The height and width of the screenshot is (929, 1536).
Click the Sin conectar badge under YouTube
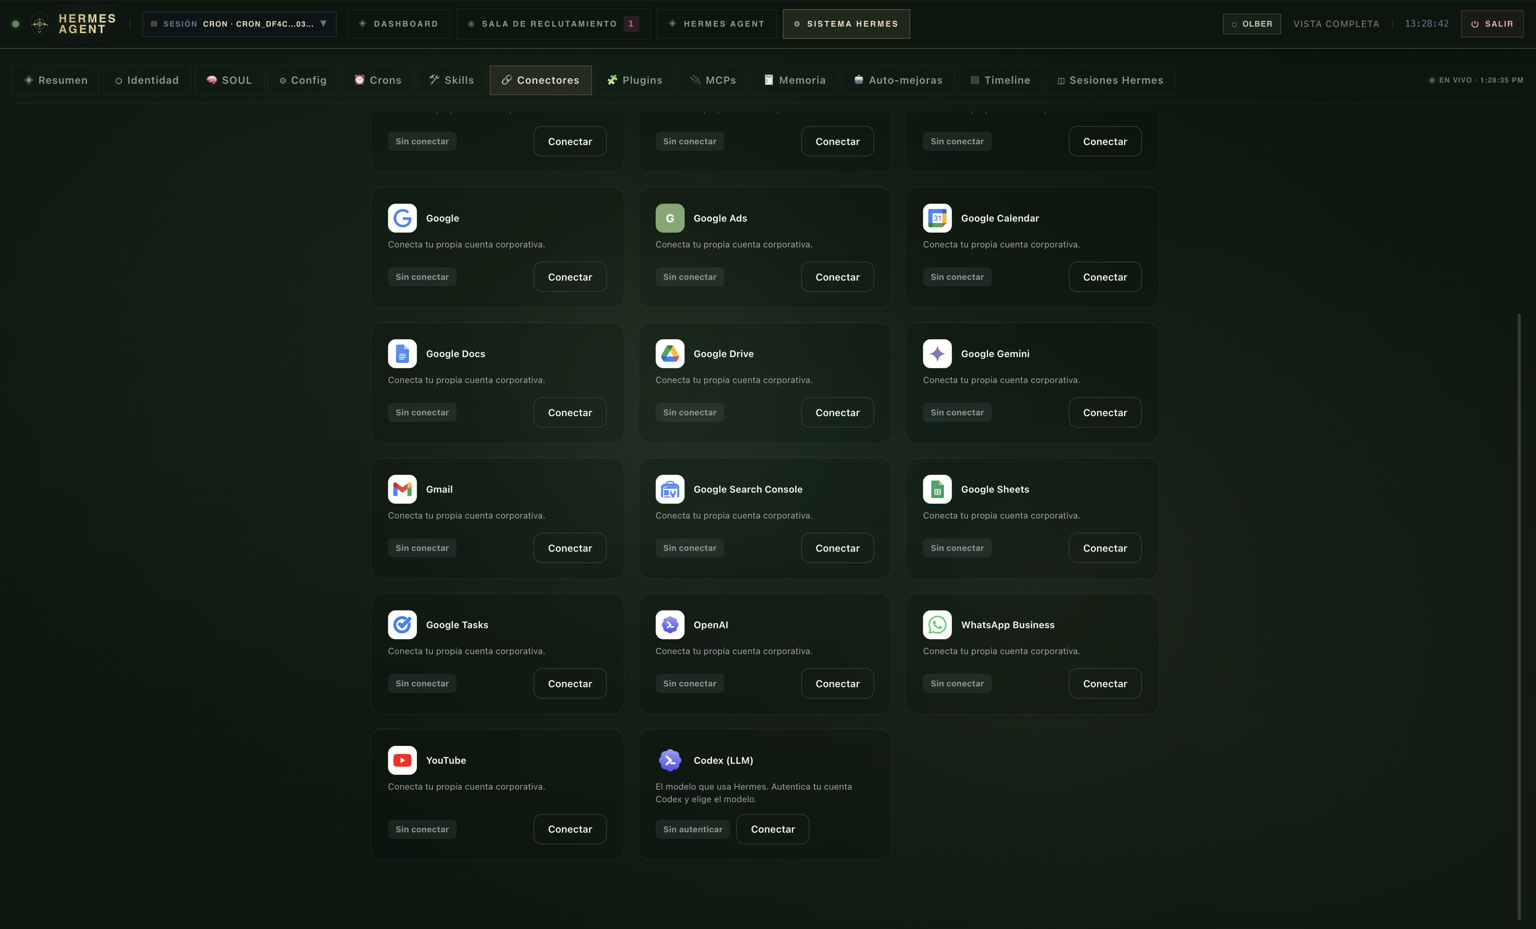pos(422,829)
